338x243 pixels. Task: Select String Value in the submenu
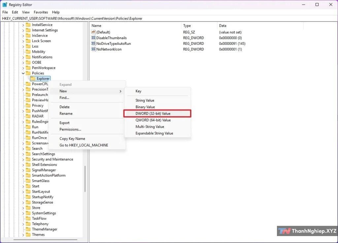pyautogui.click(x=157, y=100)
